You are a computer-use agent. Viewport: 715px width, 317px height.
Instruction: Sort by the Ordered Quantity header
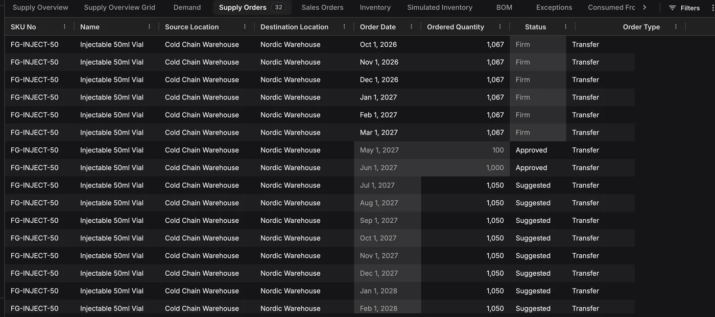coord(456,27)
